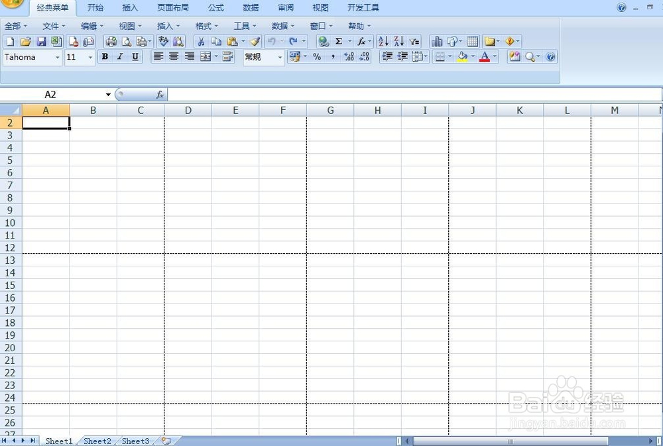Expand the Name Box dropdown arrow
Image resolution: width=663 pixels, height=446 pixels.
[108, 95]
